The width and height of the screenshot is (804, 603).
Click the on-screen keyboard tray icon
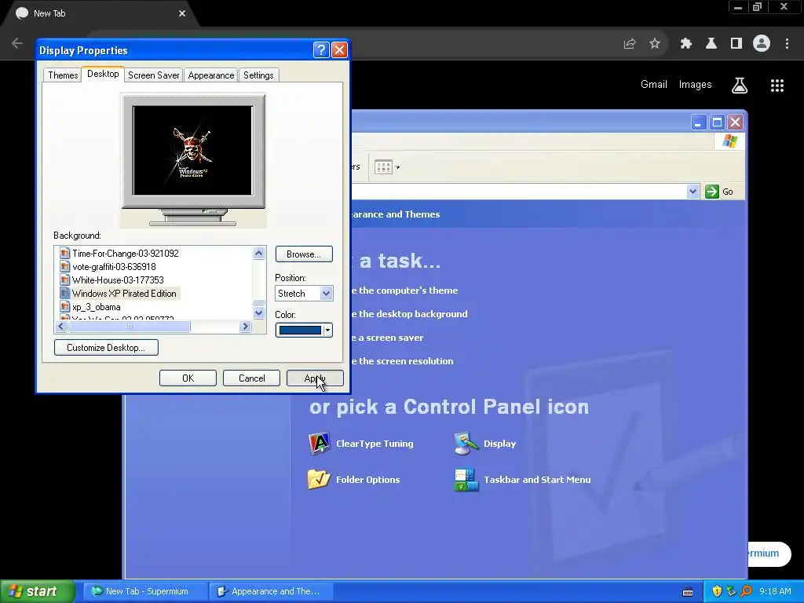(688, 592)
